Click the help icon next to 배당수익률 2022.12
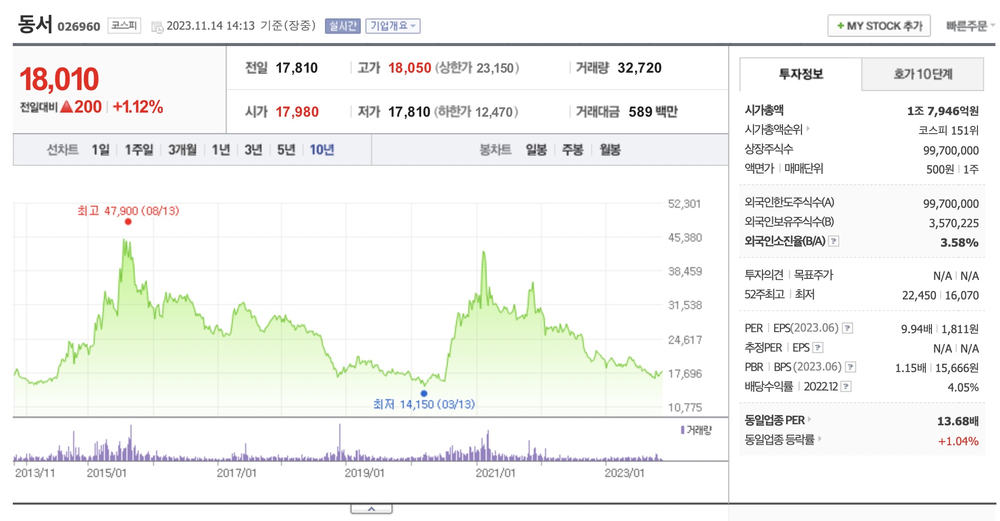The width and height of the screenshot is (1000, 521). click(846, 386)
